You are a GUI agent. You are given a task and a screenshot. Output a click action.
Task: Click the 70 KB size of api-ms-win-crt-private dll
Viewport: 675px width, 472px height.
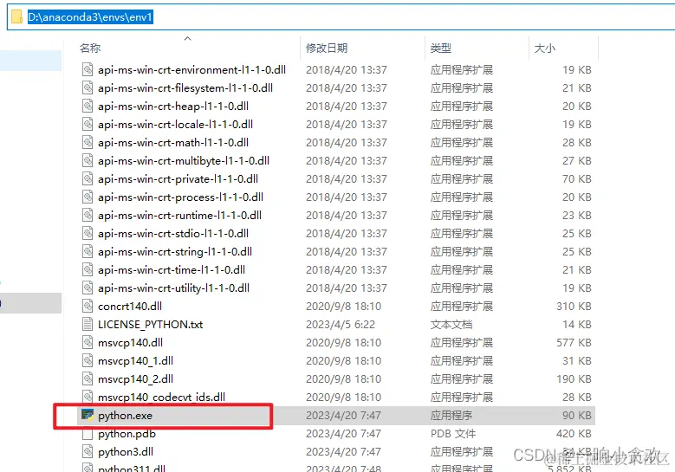point(577,178)
